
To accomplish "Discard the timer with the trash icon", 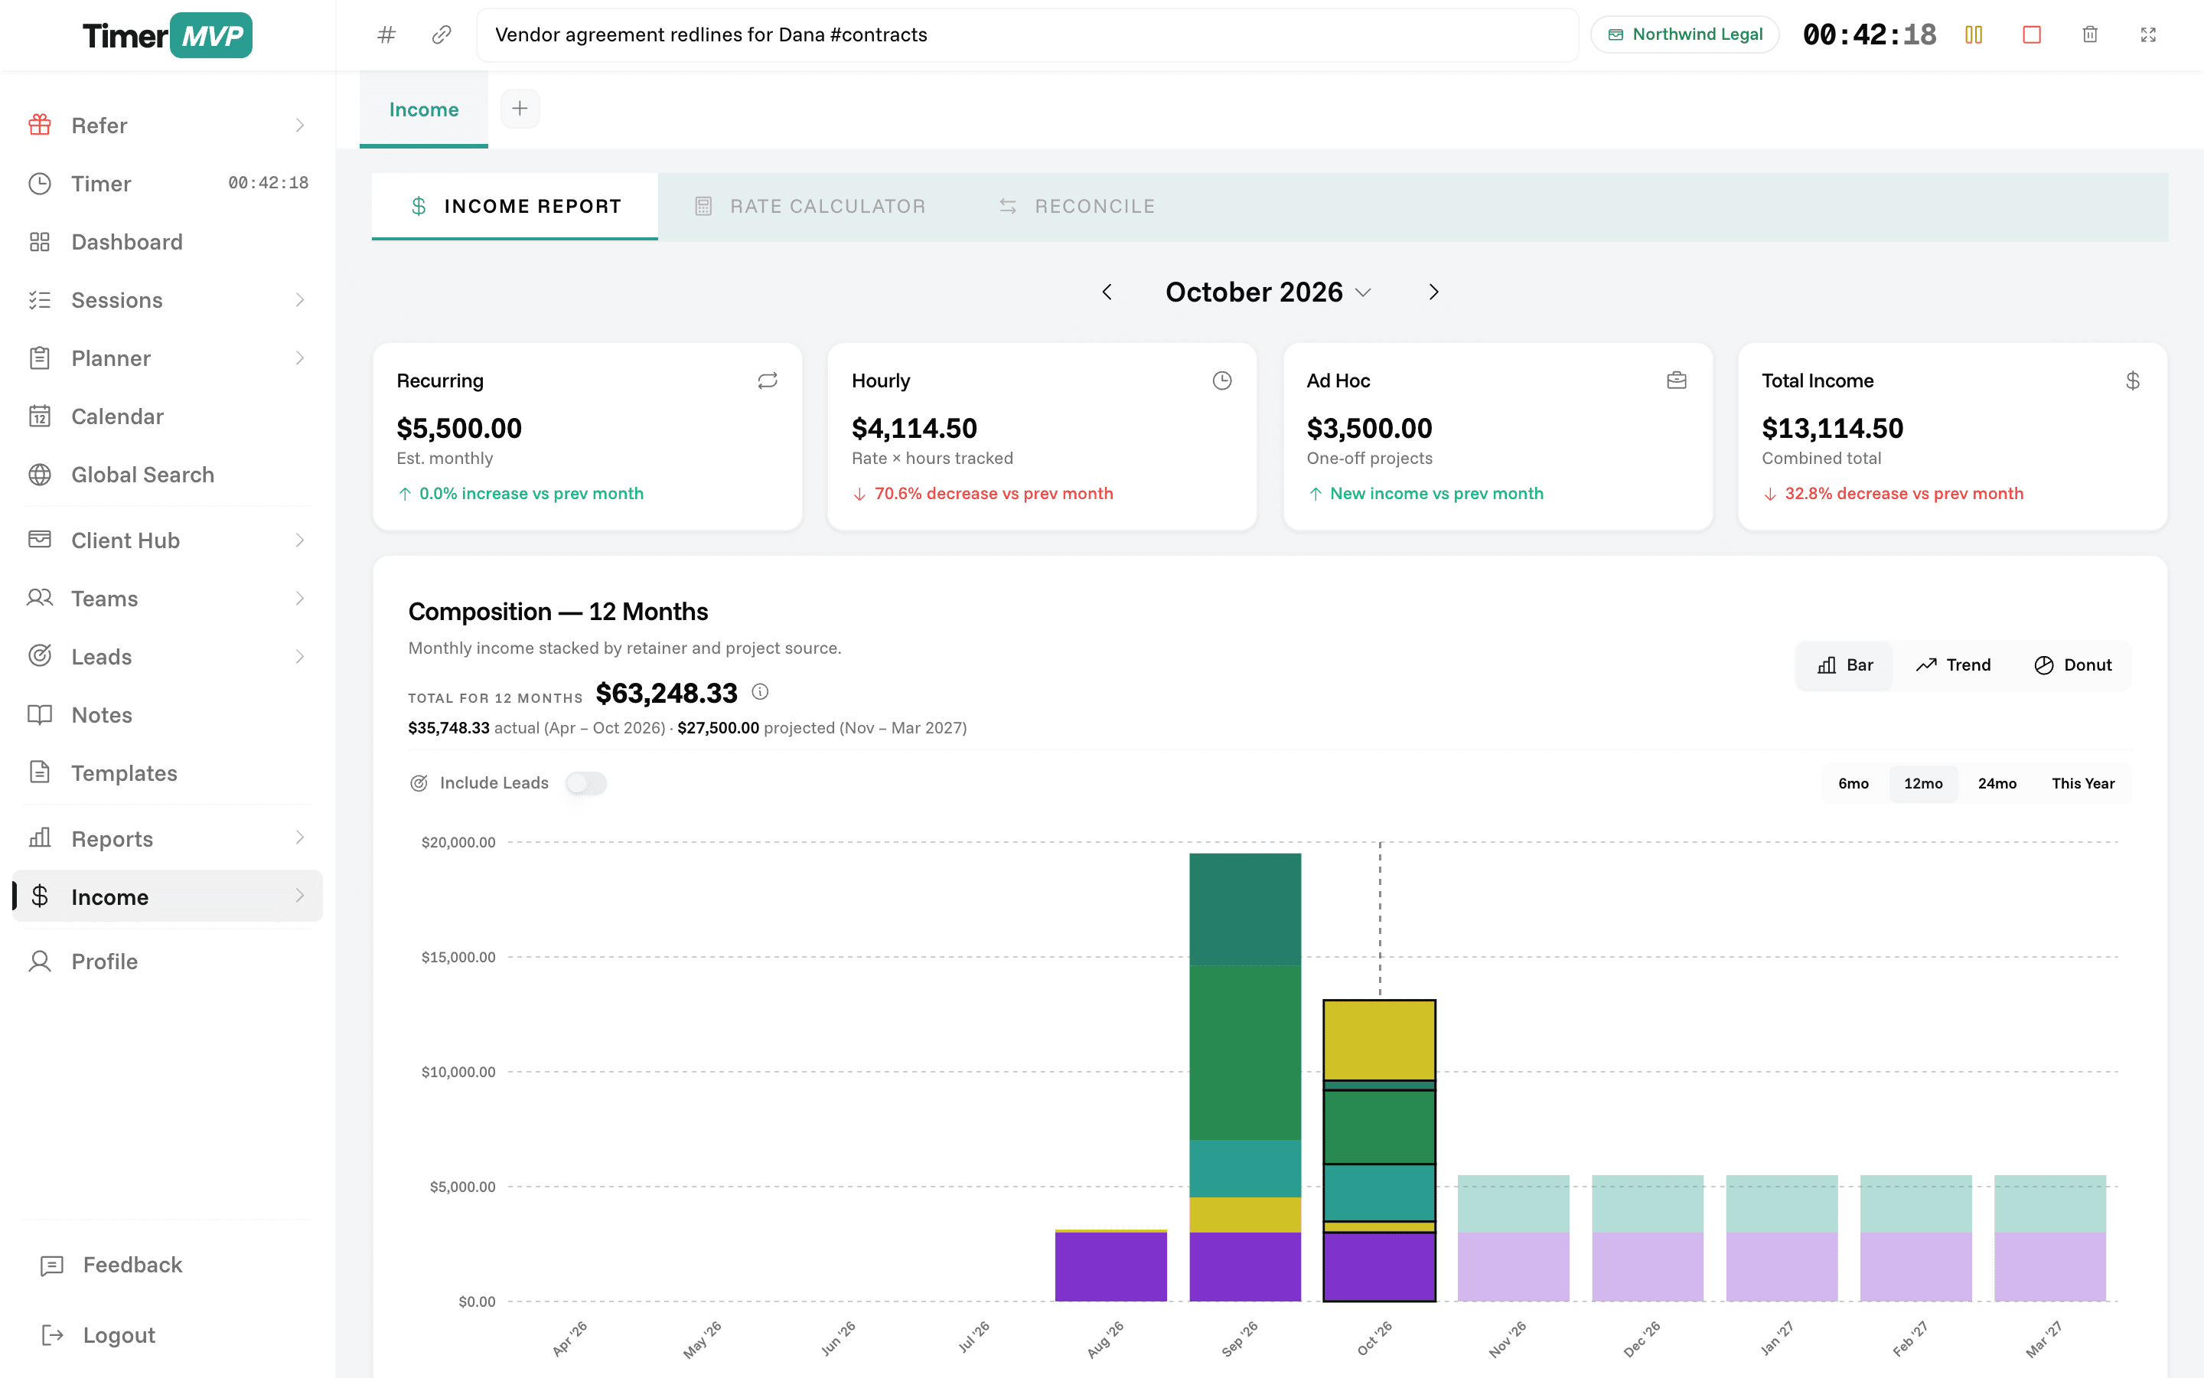I will tap(2090, 34).
